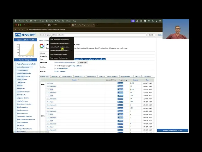Select the JPMS repository tab
Image resolution: width=202 pixels, height=152 pixels.
pyautogui.click(x=102, y=77)
